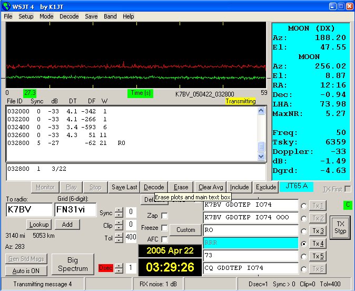Click the WSJT globe icon in title bar

(x=6, y=6)
